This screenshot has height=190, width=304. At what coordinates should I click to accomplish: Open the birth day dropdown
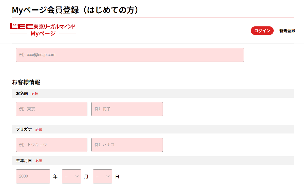[102, 176]
